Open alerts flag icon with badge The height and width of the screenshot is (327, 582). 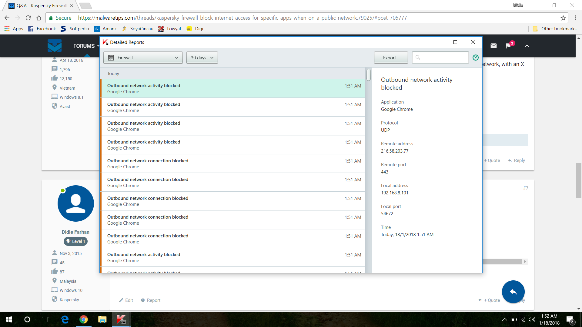pyautogui.click(x=508, y=46)
